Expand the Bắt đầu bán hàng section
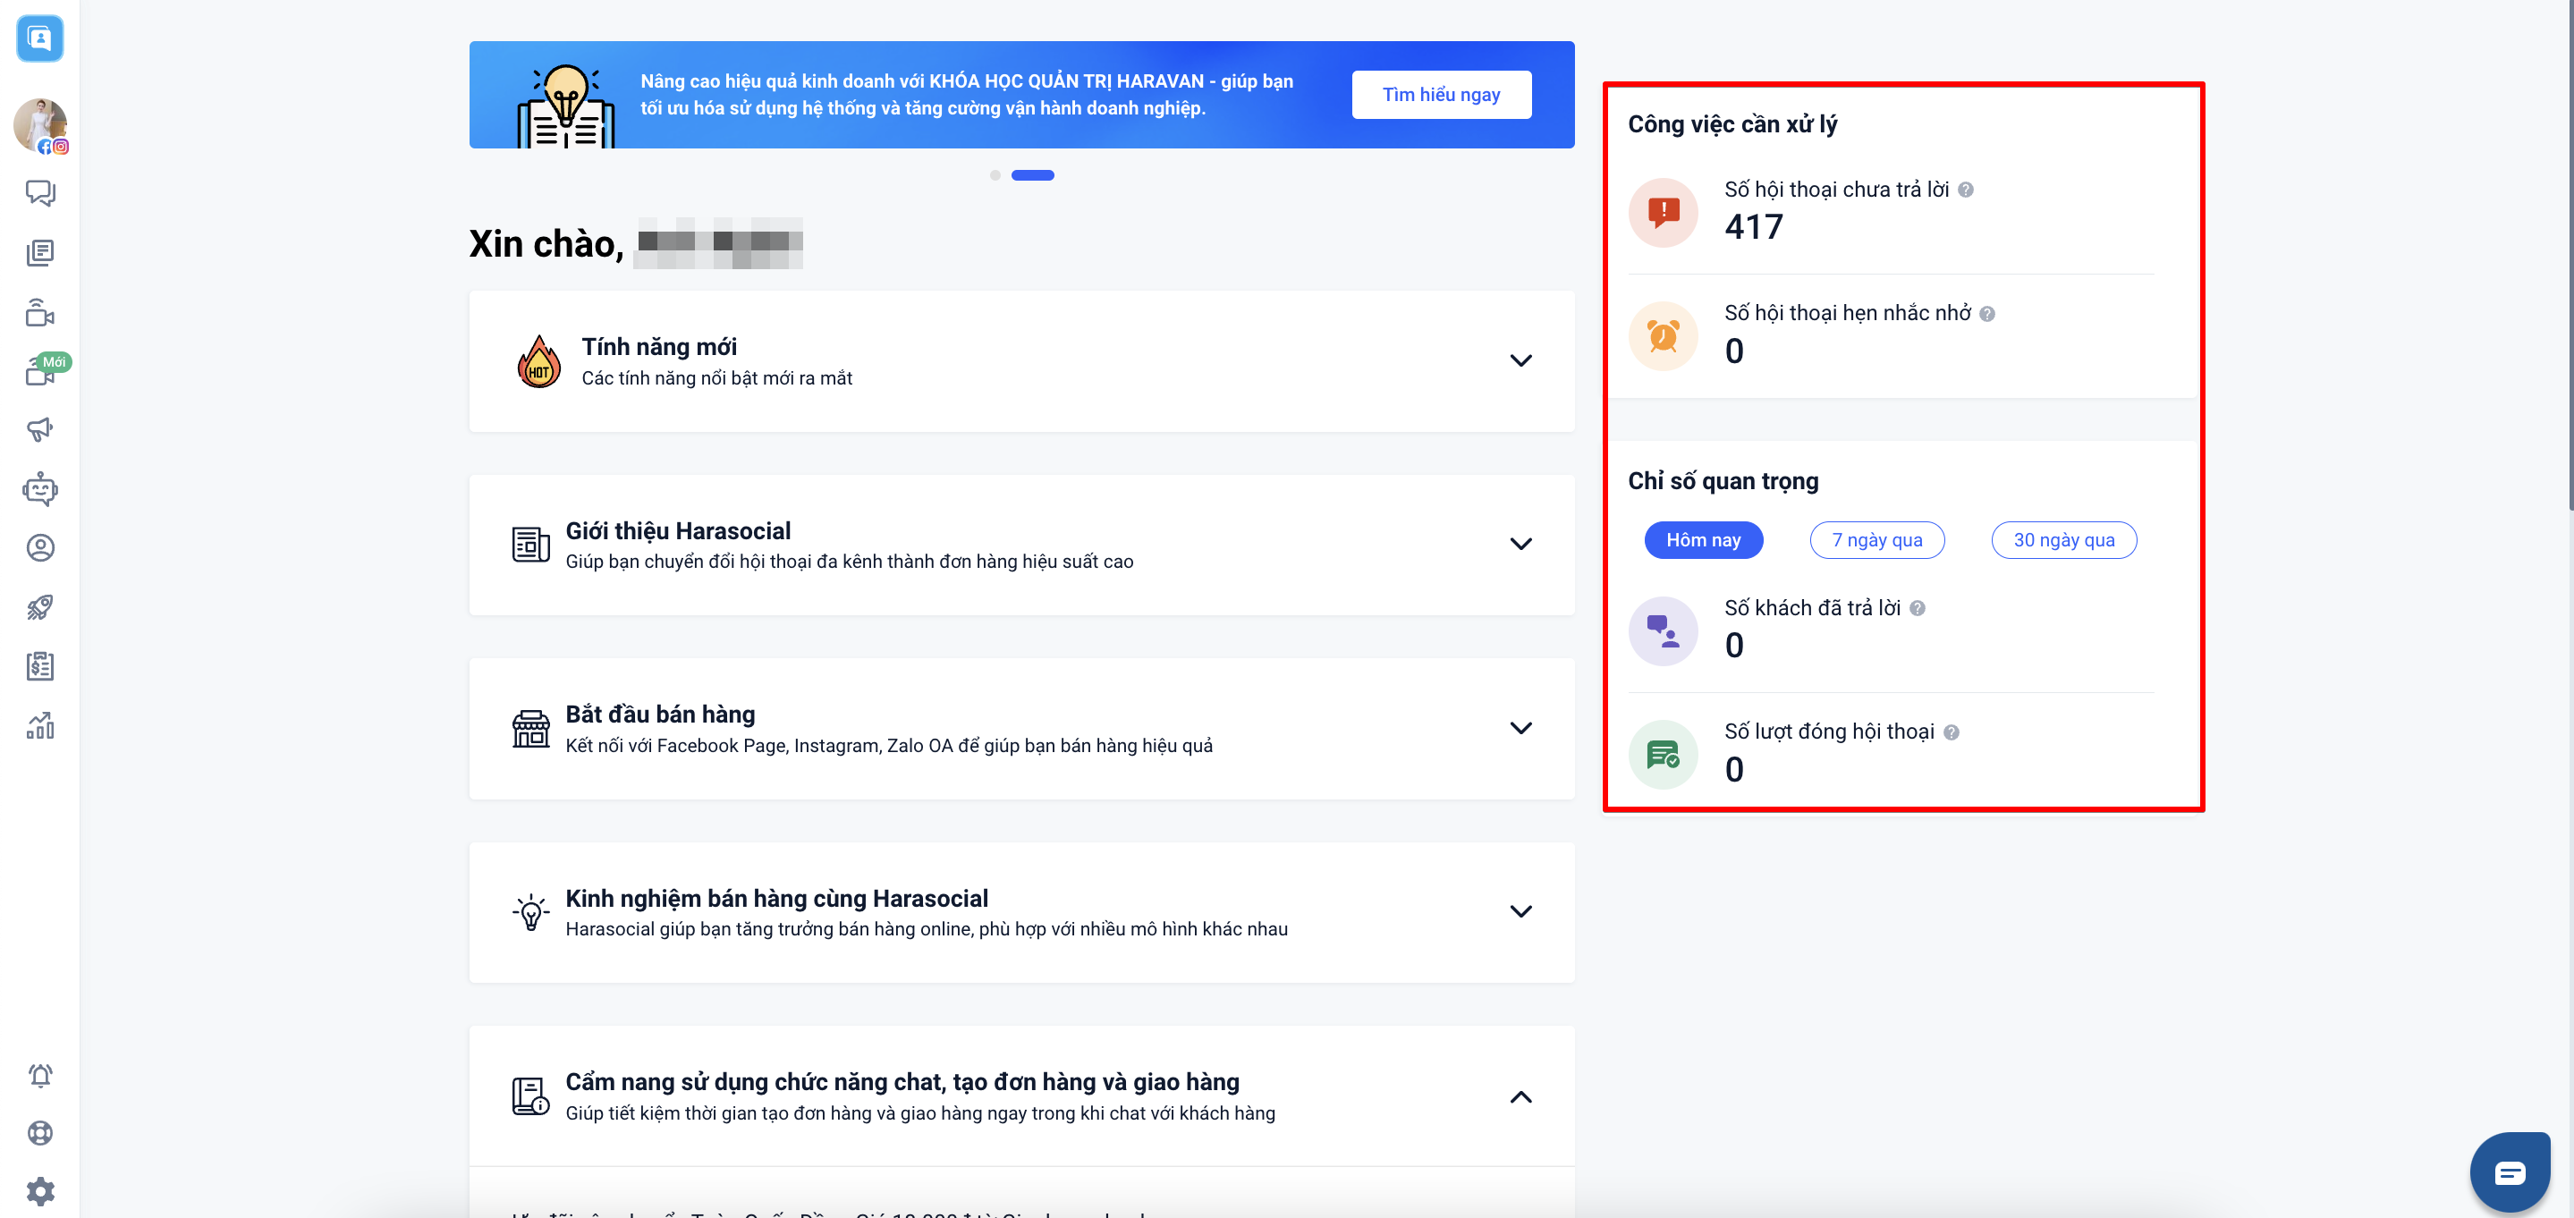Screen dimensions: 2574x1218 click(1520, 729)
